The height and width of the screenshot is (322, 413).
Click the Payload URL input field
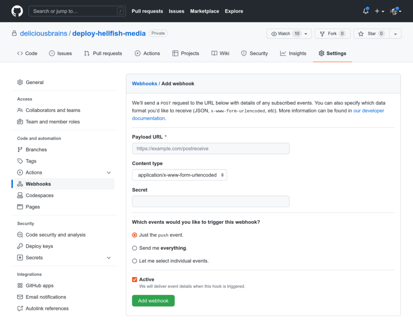(x=211, y=148)
